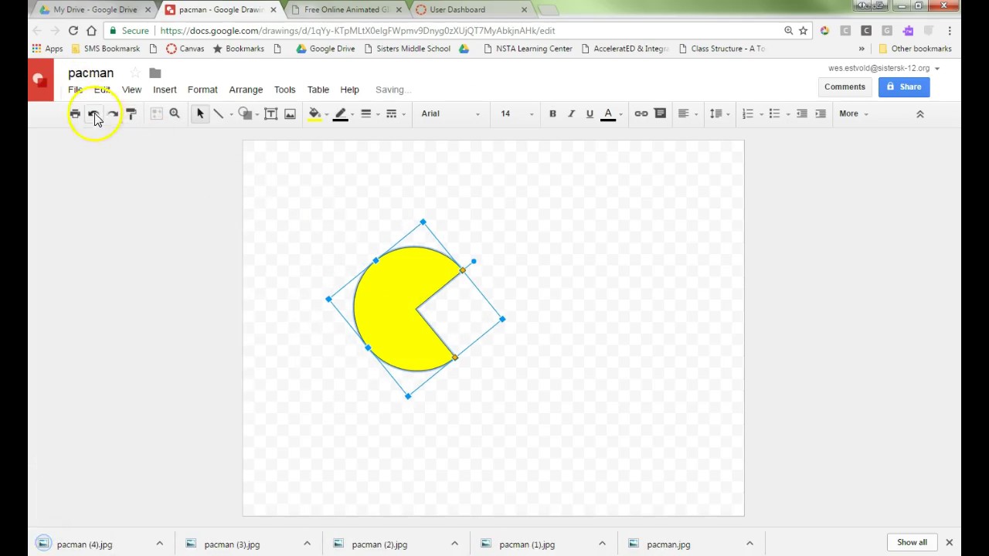Click the Insert comment icon
The width and height of the screenshot is (989, 556).
(x=660, y=114)
